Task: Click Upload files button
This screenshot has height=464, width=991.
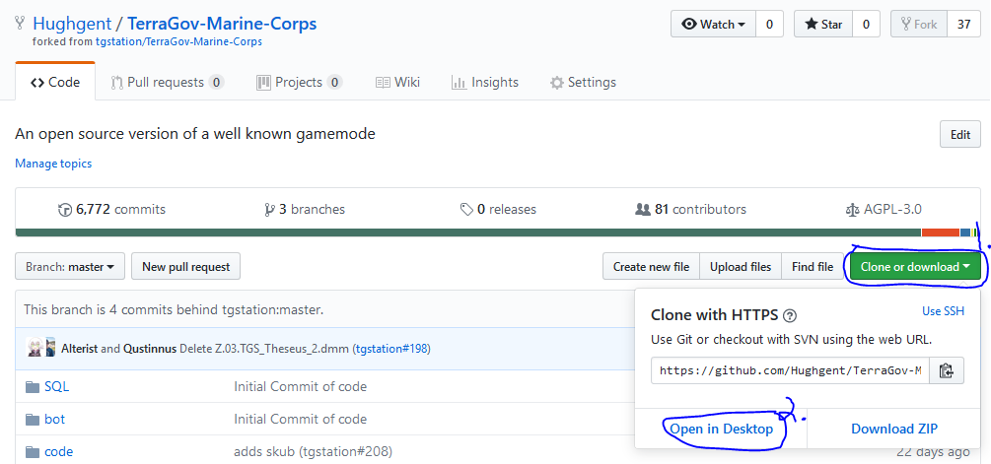Action: click(x=741, y=266)
